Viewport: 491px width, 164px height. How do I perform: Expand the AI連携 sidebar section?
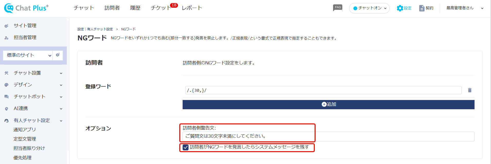coord(33,108)
